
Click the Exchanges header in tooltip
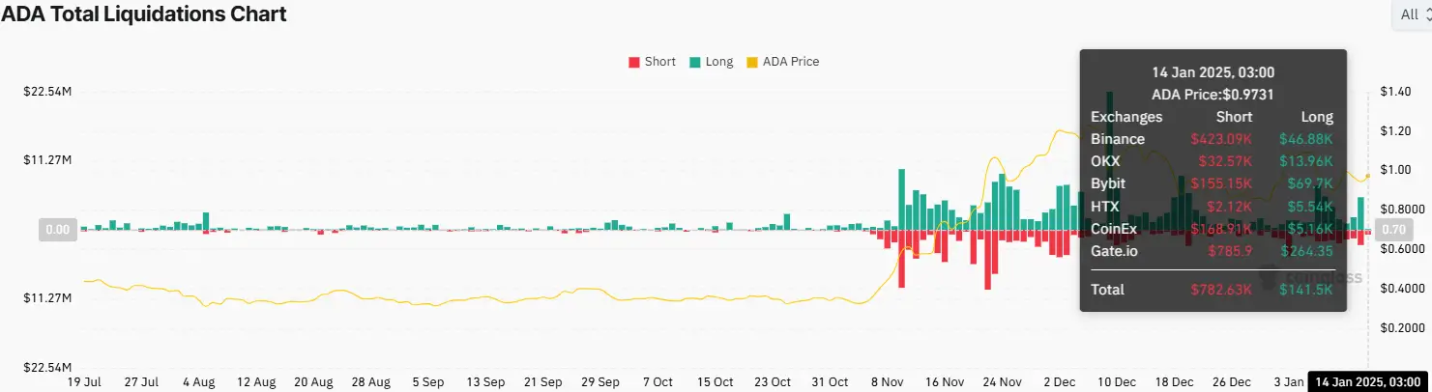[1126, 117]
